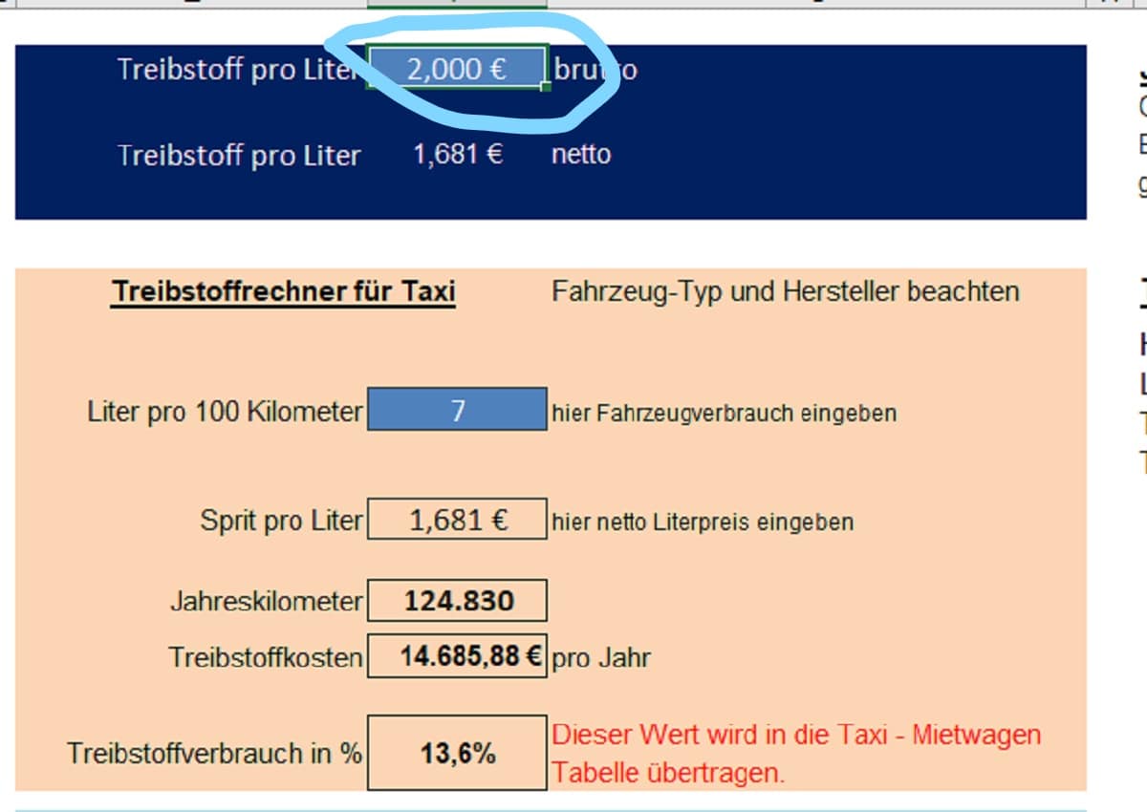Screen dimensions: 1147x812
Task: Select the 'Sprit pro Liter' 1,681 € cell
Action: point(457,520)
